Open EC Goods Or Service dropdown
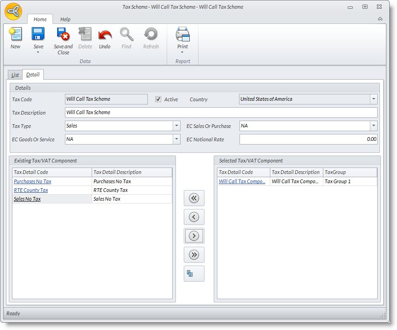Image resolution: width=397 pixels, height=330 pixels. coord(176,139)
